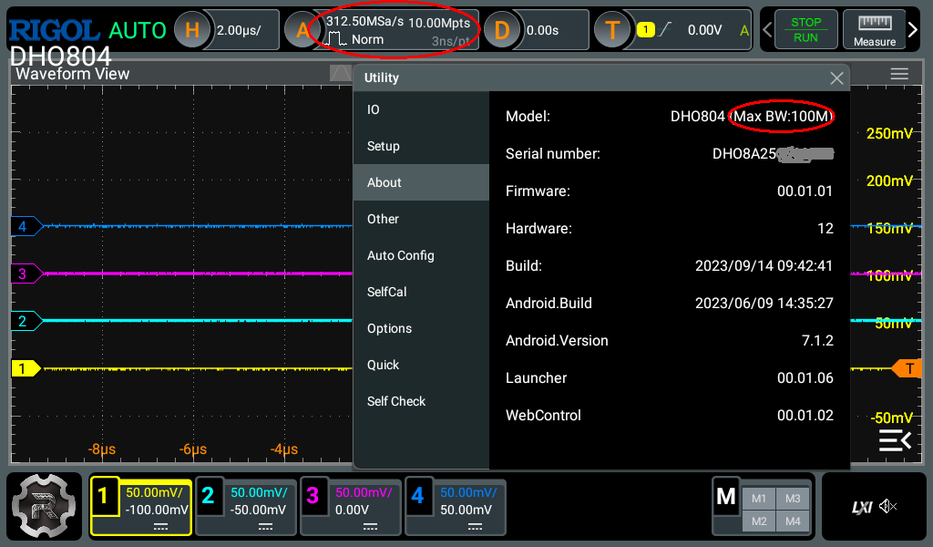Click the speaker mute icon
This screenshot has height=547, width=933.
pos(888,507)
